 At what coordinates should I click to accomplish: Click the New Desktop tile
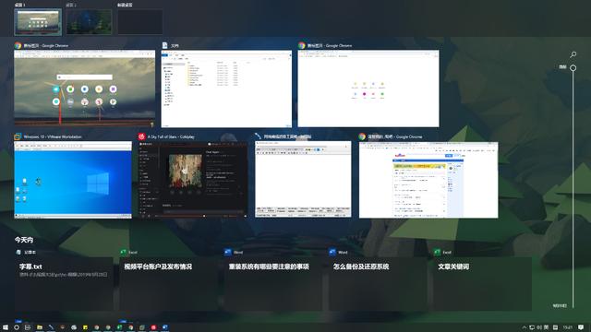tap(140, 22)
